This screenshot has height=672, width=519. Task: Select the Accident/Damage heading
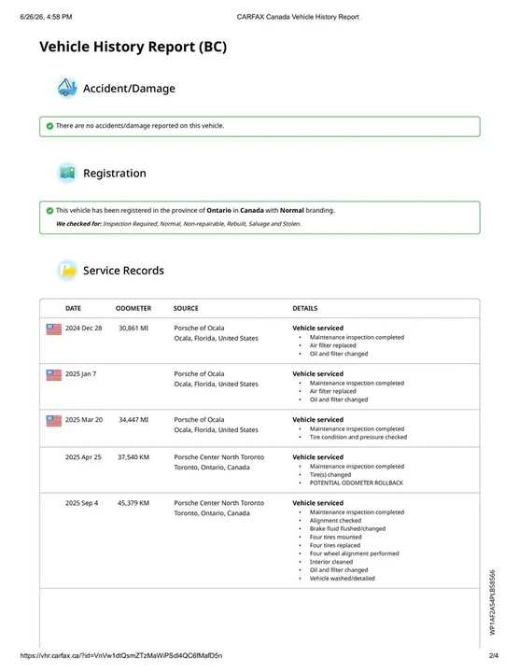(129, 89)
